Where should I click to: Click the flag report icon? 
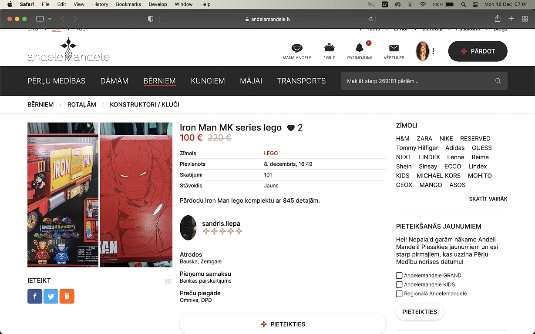[x=168, y=282]
